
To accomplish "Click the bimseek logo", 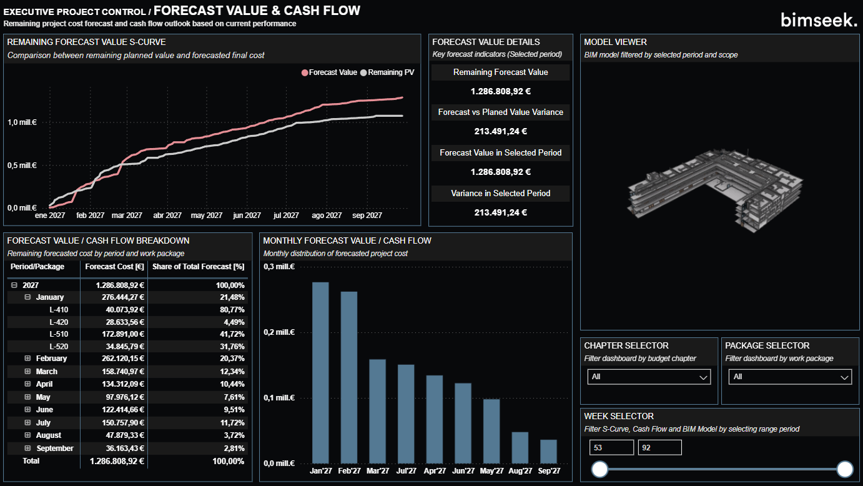I will (819, 20).
